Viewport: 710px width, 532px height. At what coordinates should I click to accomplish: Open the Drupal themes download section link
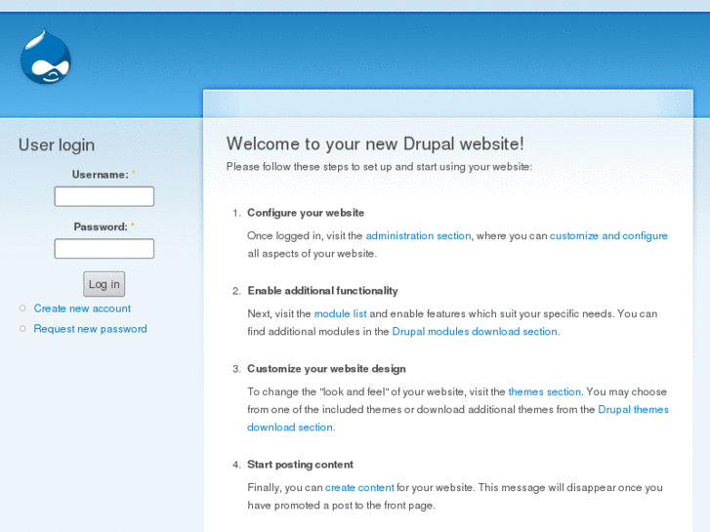point(633,410)
